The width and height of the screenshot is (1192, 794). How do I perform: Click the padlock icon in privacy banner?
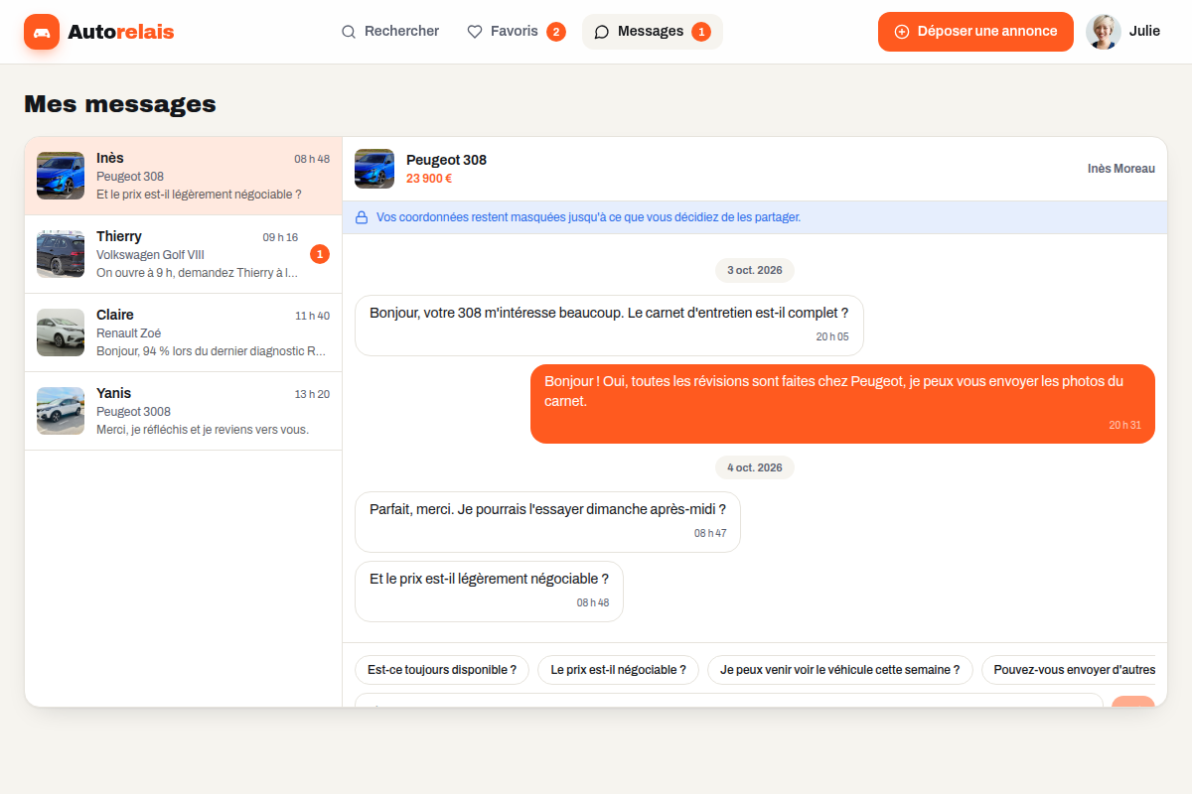point(362,217)
